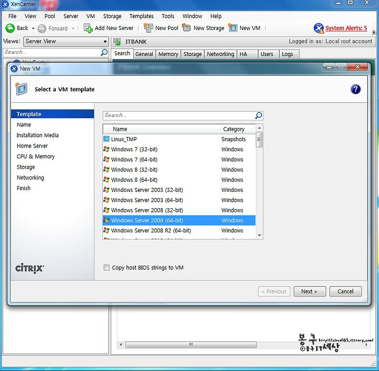The height and width of the screenshot is (371, 379).
Task: Click template list scroll down arrow
Action: (x=259, y=235)
